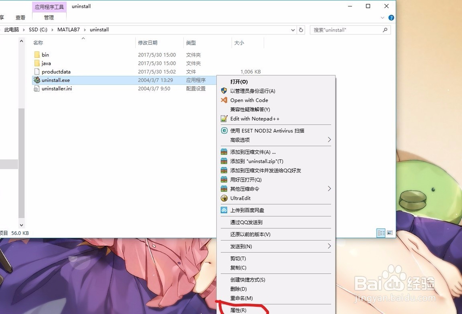
Task: Switch to large icons view
Action: point(389,233)
